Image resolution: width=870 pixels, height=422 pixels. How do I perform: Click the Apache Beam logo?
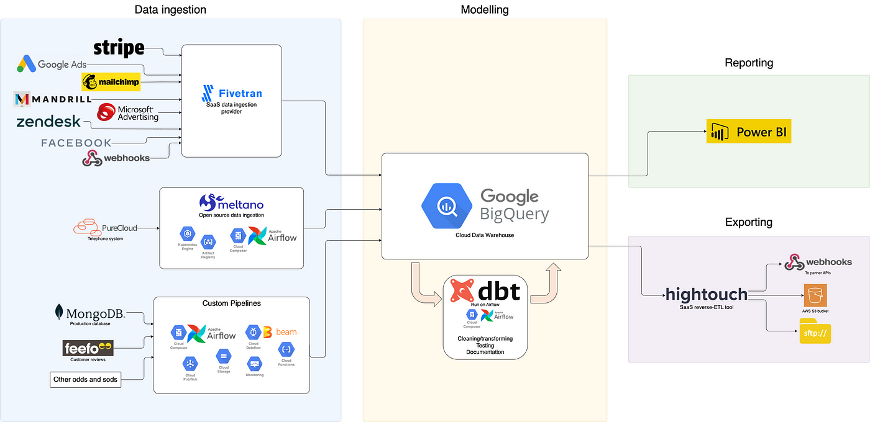(x=280, y=332)
